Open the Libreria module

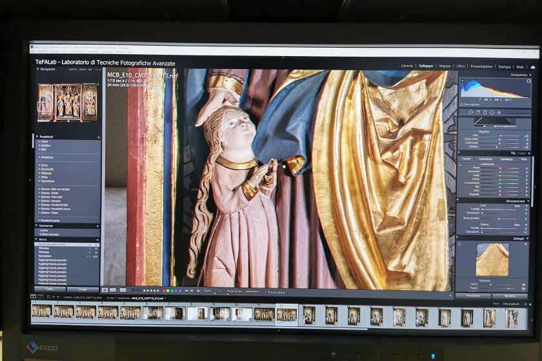pyautogui.click(x=406, y=66)
